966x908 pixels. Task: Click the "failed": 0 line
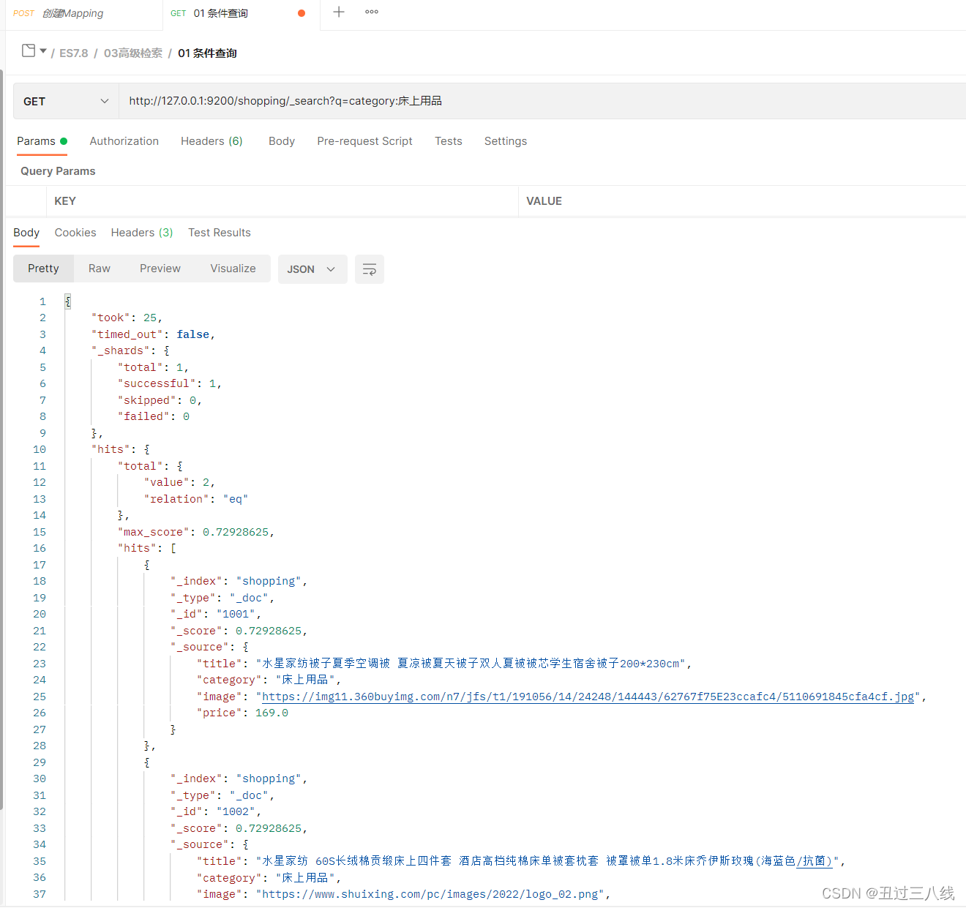pyautogui.click(x=154, y=416)
